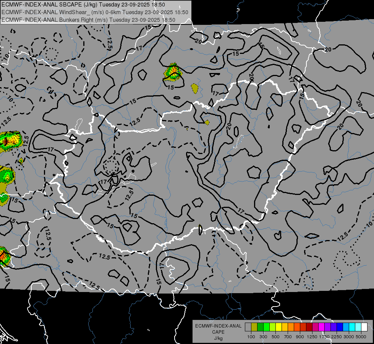Select the WindShear_ (m/s) 0-6km title line

pos(95,12)
